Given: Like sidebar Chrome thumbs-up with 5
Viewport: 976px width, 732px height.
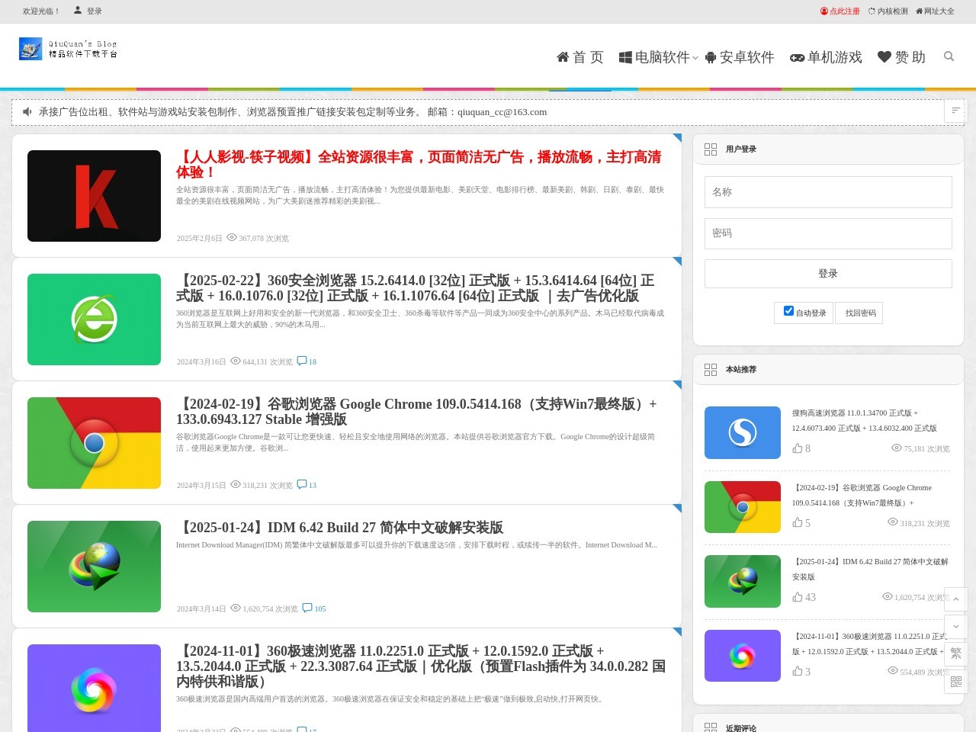Looking at the screenshot, I should 797,522.
